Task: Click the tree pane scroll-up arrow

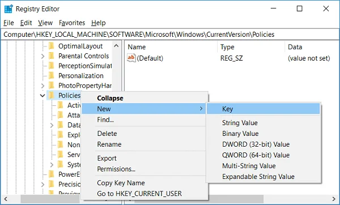Action: tap(116, 46)
